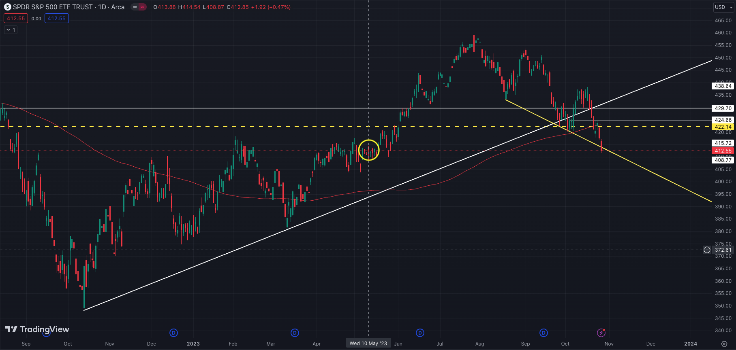The image size is (736, 350).
Task: Select the 408.77 price line label
Action: point(723,160)
